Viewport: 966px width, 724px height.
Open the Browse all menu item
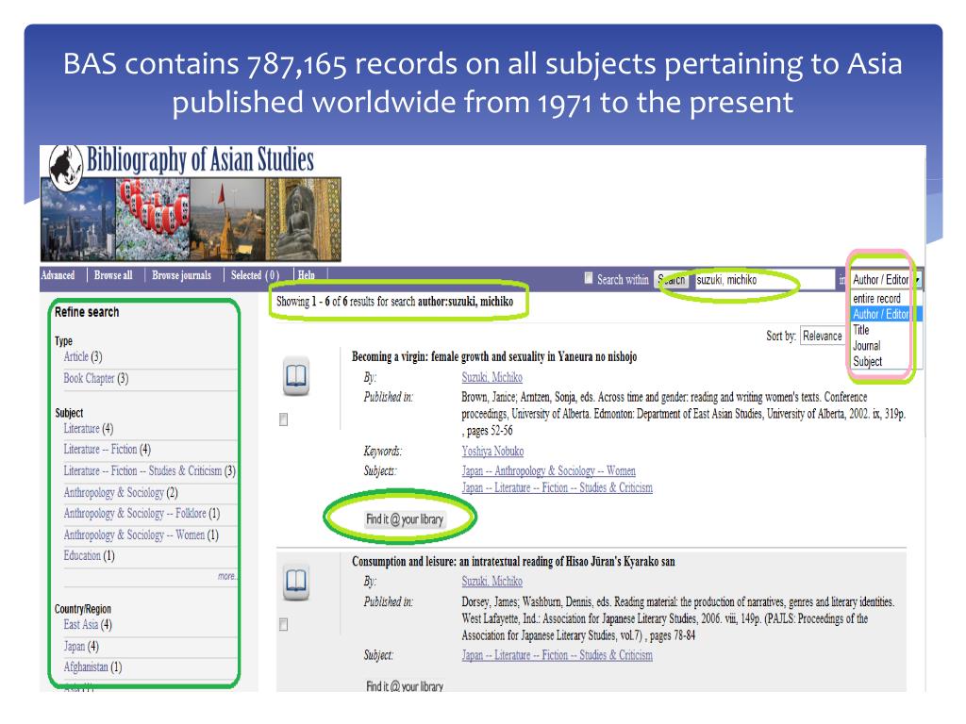pyautogui.click(x=113, y=275)
